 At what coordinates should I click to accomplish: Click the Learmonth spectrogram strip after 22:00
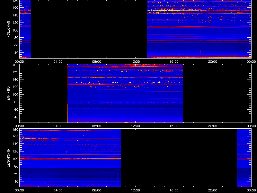coord(244,158)
